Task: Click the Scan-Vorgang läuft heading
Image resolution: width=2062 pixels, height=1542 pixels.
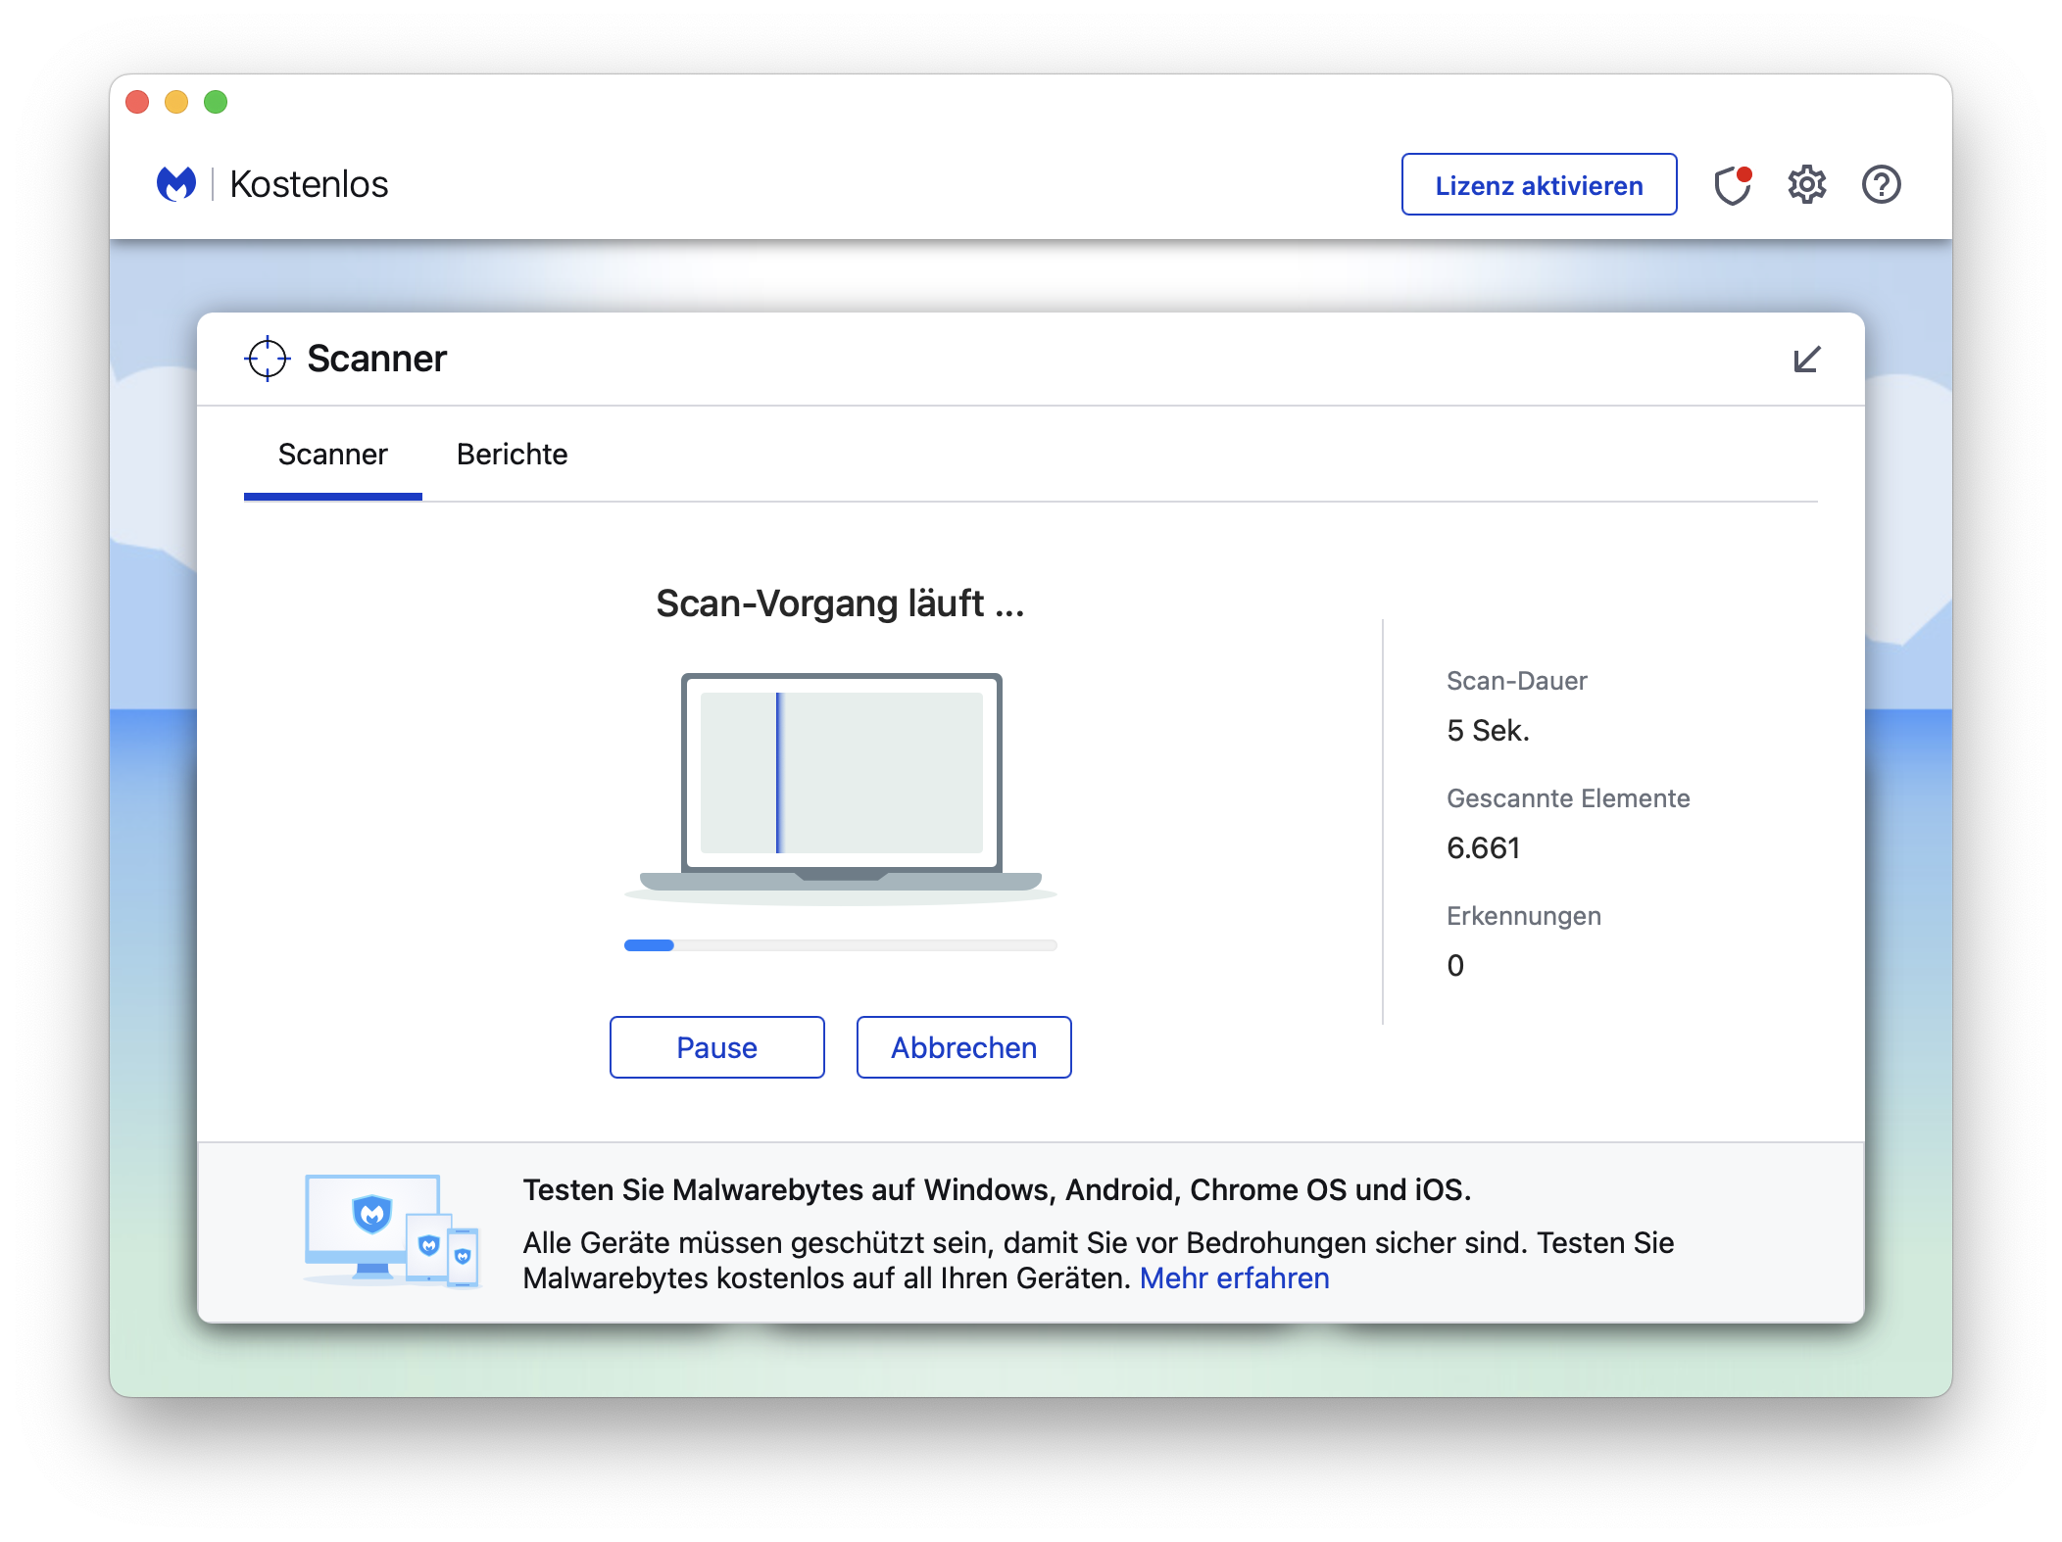Action: click(x=840, y=604)
